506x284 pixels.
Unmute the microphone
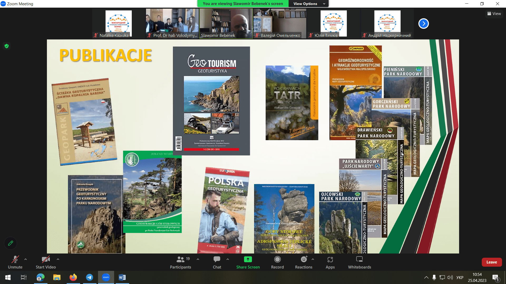point(15,260)
